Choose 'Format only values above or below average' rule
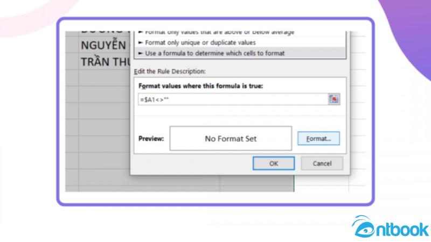431x242 pixels. pos(240,33)
